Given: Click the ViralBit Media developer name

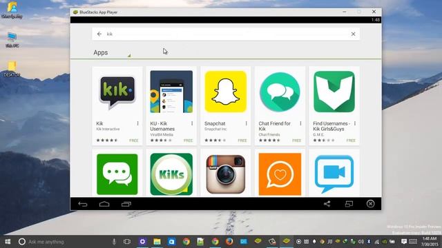Looking at the screenshot, I should point(162,135).
